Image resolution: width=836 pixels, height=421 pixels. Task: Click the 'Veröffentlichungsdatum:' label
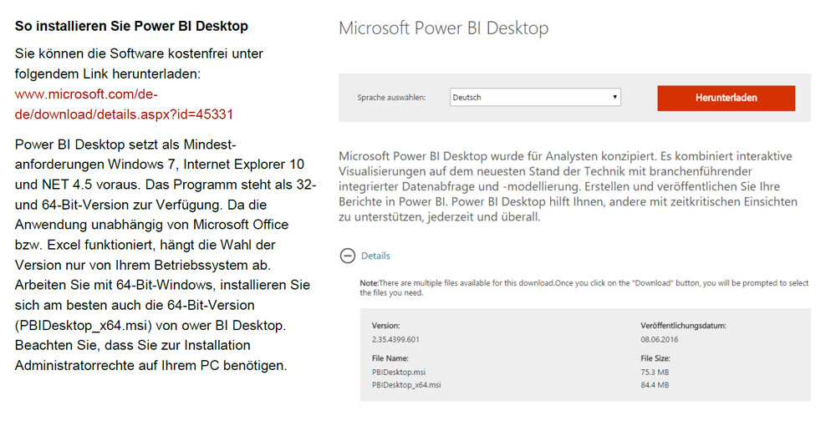[x=683, y=325]
